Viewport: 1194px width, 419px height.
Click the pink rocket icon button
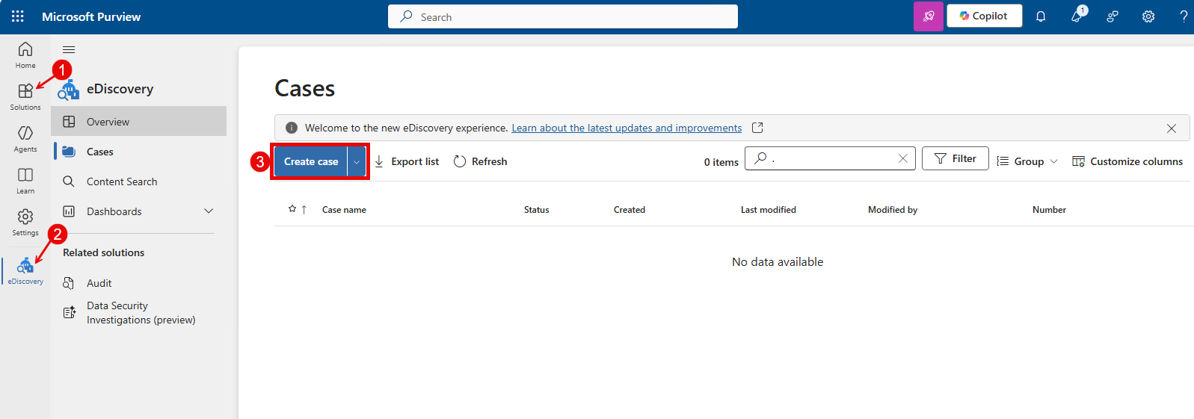coord(928,16)
